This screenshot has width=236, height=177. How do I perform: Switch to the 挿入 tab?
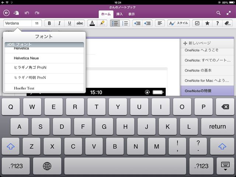[119, 14]
